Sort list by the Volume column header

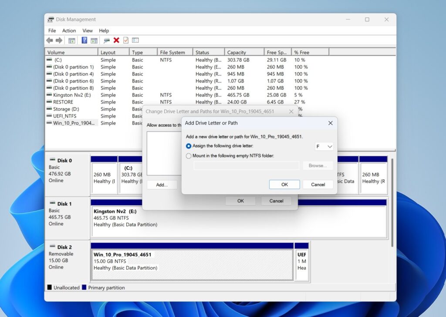click(71, 52)
